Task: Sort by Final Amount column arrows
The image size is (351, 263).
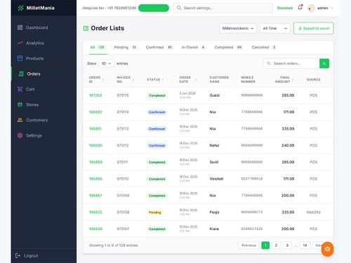Action: [293, 80]
